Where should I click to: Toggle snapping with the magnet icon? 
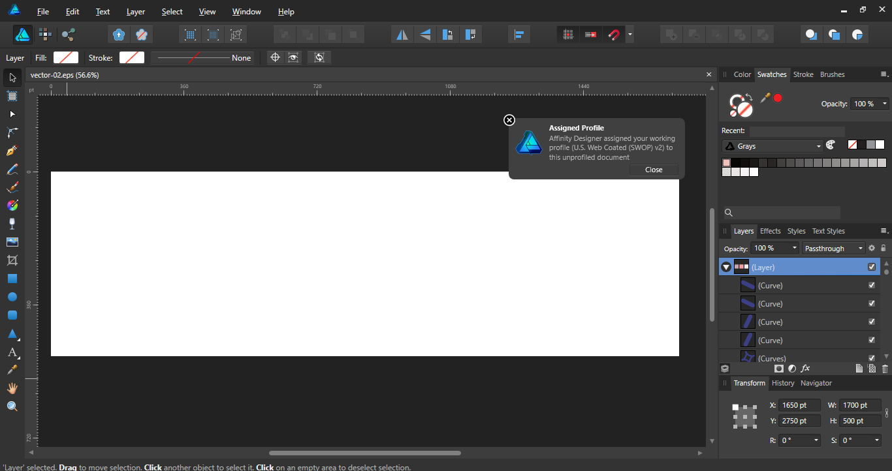(x=614, y=34)
